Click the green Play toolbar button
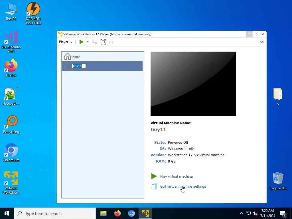Image resolution: width=292 pixels, height=219 pixels. [x=81, y=42]
